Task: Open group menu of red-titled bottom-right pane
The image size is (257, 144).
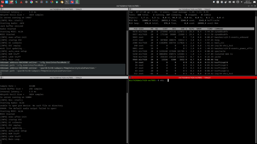Action: [x=130, y=77]
